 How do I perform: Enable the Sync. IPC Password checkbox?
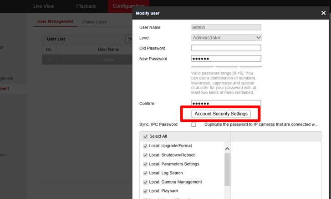[x=194, y=124]
